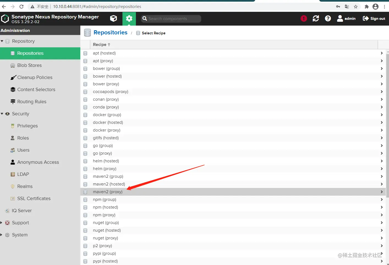389x265 pixels.
Task: Reload the page in the browser
Action: pos(21,7)
